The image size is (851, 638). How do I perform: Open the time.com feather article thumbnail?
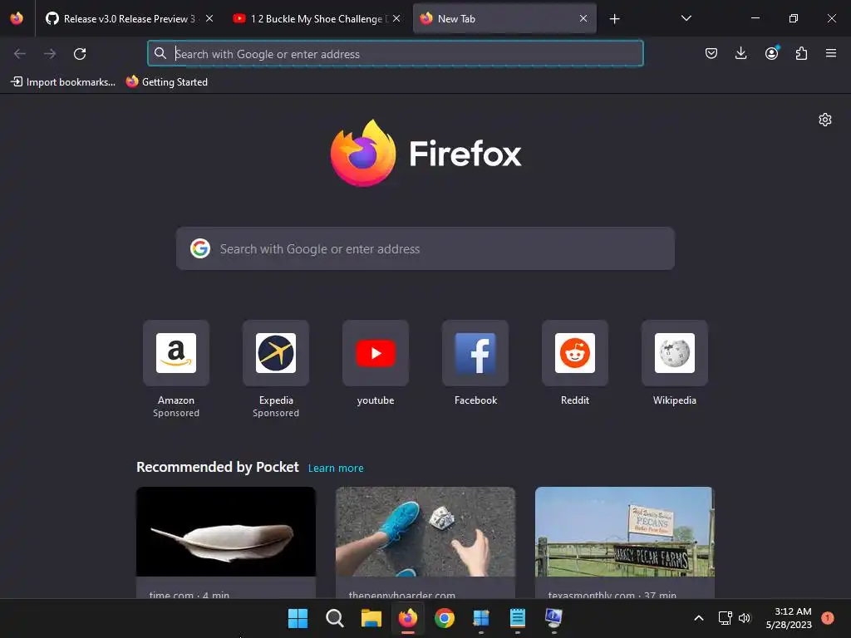coord(226,531)
